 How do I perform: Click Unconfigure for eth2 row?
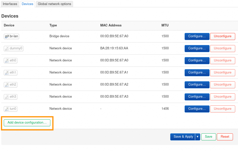[222, 85]
